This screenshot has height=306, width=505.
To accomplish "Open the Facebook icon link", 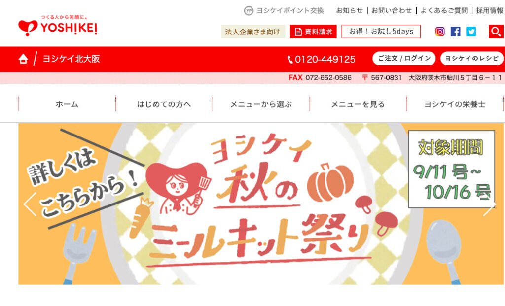I will pos(455,32).
